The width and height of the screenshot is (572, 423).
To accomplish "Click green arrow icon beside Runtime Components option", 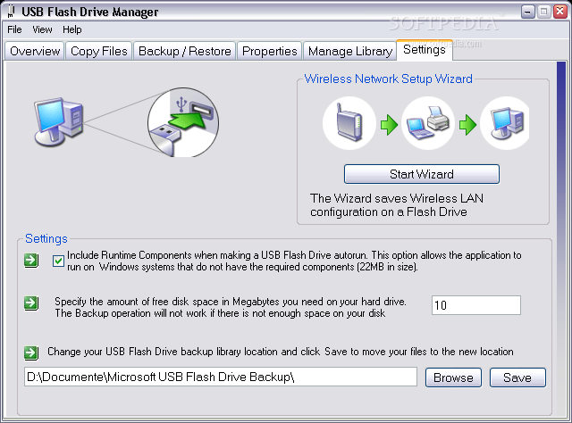I will tap(31, 261).
